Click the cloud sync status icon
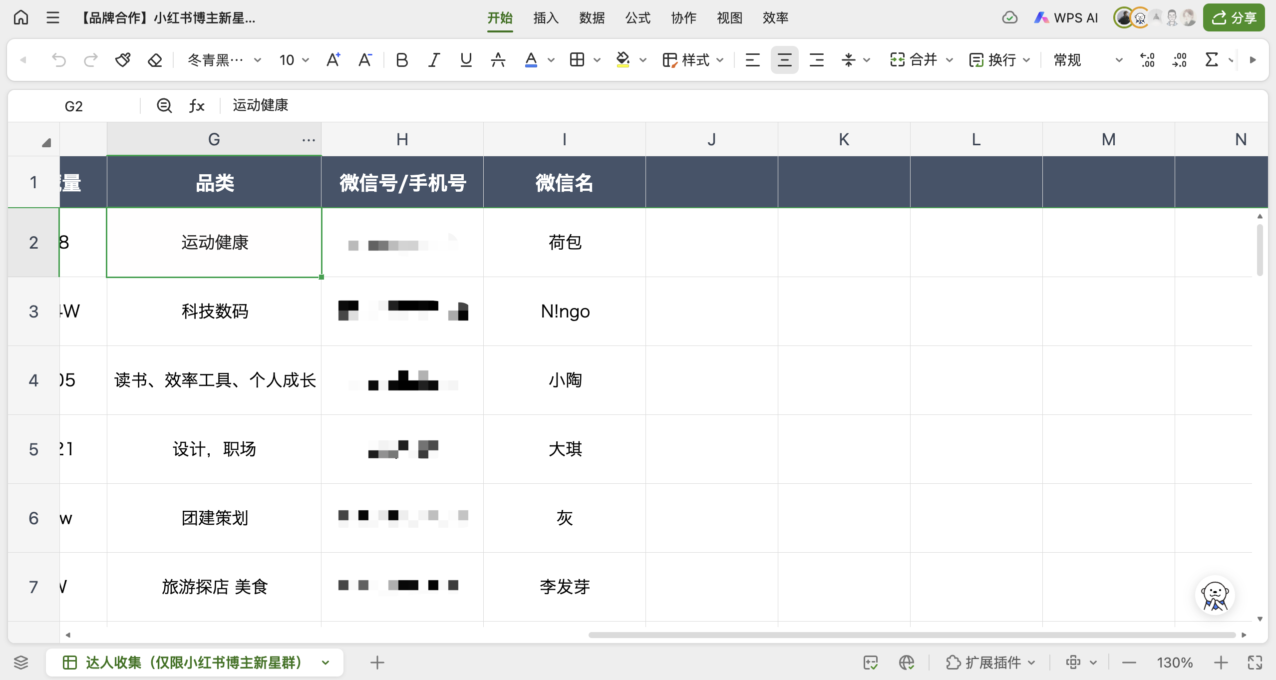Viewport: 1276px width, 680px height. (x=1009, y=18)
